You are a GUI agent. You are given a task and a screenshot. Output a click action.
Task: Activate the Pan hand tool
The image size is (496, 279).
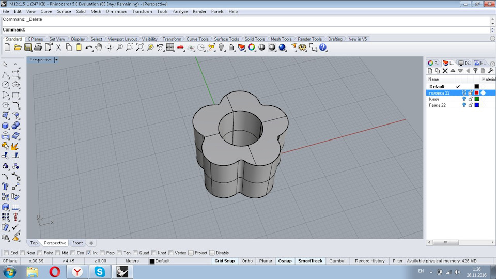(99, 48)
